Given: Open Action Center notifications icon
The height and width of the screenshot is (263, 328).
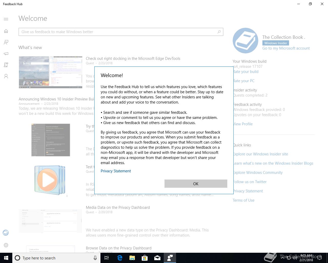Looking at the screenshot, I should point(319,258).
